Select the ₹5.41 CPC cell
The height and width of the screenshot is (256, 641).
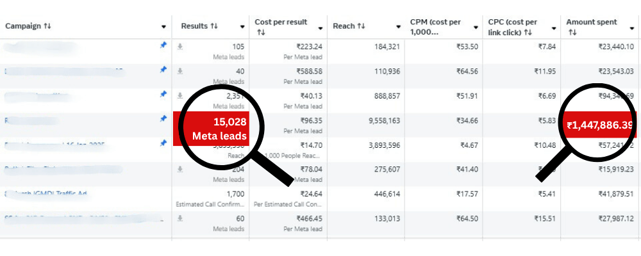[x=547, y=194]
